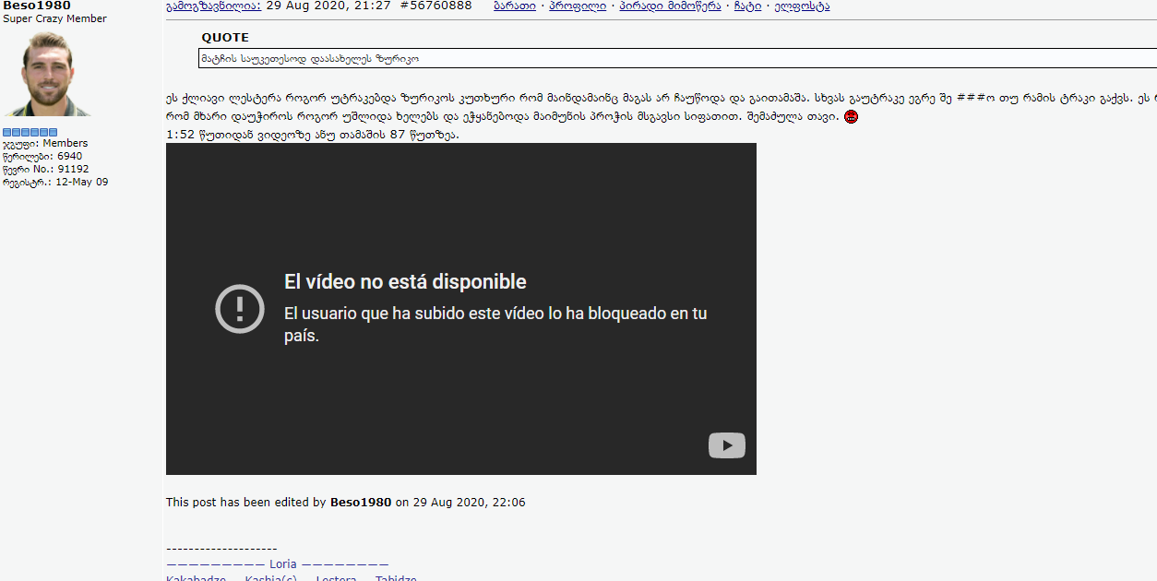The width and height of the screenshot is (1157, 581).
Task: Open Beso1980's avatar photo
Action: click(48, 73)
